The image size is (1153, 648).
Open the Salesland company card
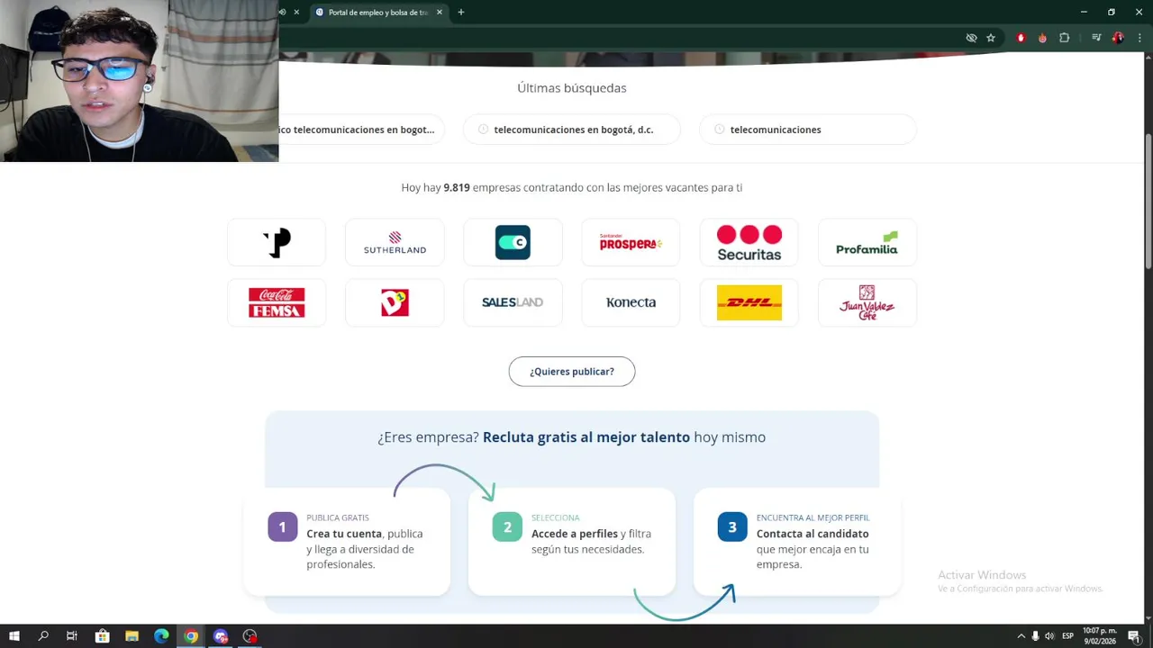point(513,302)
